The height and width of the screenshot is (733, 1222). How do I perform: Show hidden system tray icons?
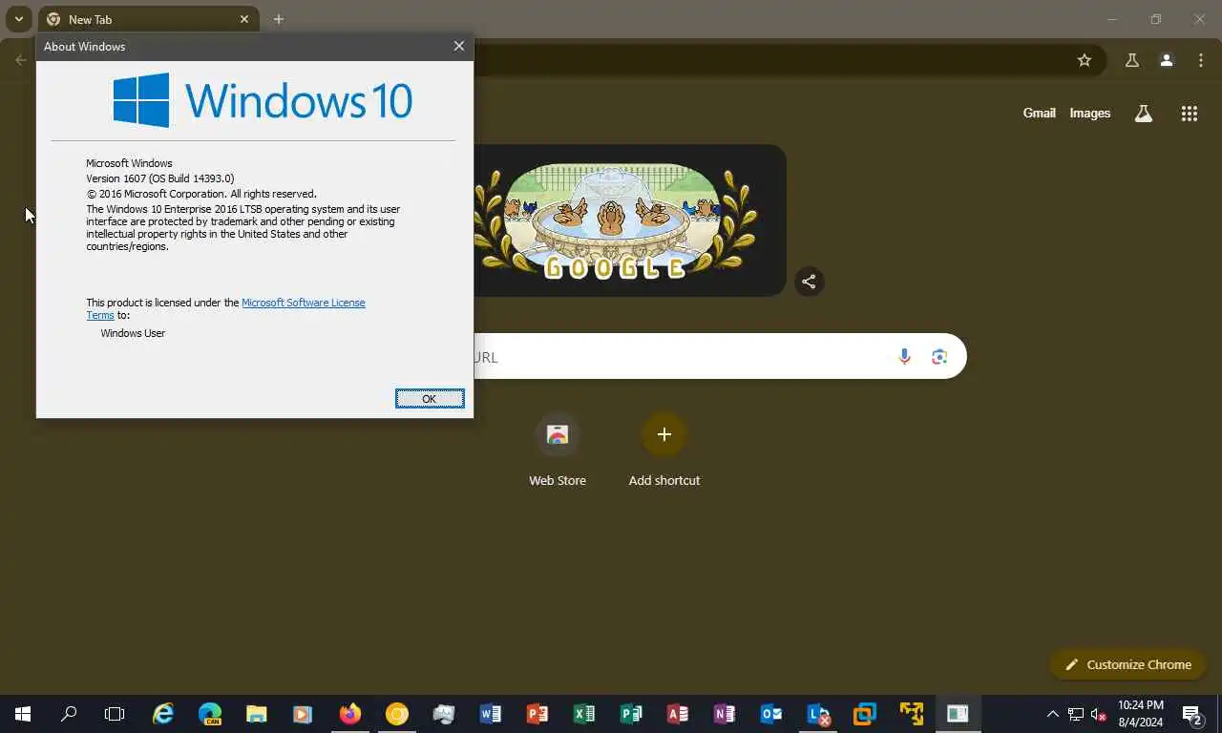pyautogui.click(x=1052, y=714)
